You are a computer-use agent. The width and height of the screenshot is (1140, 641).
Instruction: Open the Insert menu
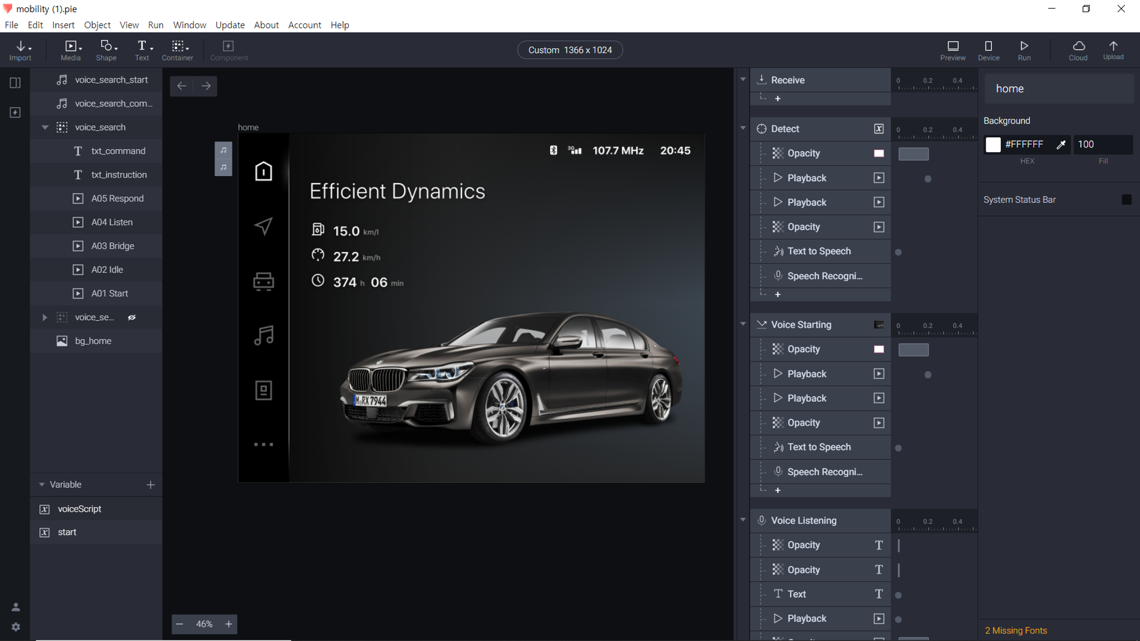(x=63, y=25)
